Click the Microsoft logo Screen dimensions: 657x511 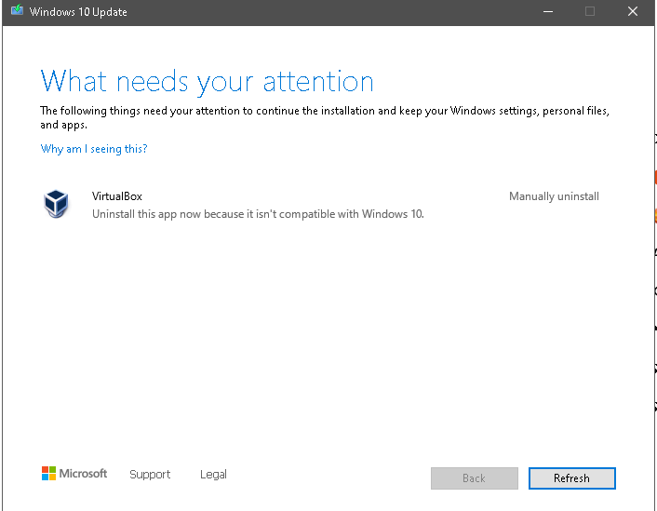[74, 474]
